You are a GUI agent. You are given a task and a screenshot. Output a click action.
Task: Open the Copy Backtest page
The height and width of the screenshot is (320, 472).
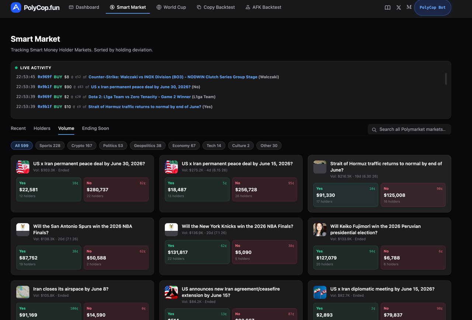(x=216, y=7)
